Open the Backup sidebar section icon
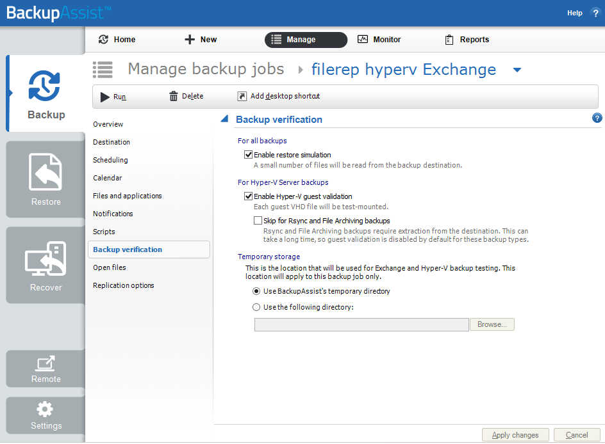605x444 pixels. (x=44, y=86)
